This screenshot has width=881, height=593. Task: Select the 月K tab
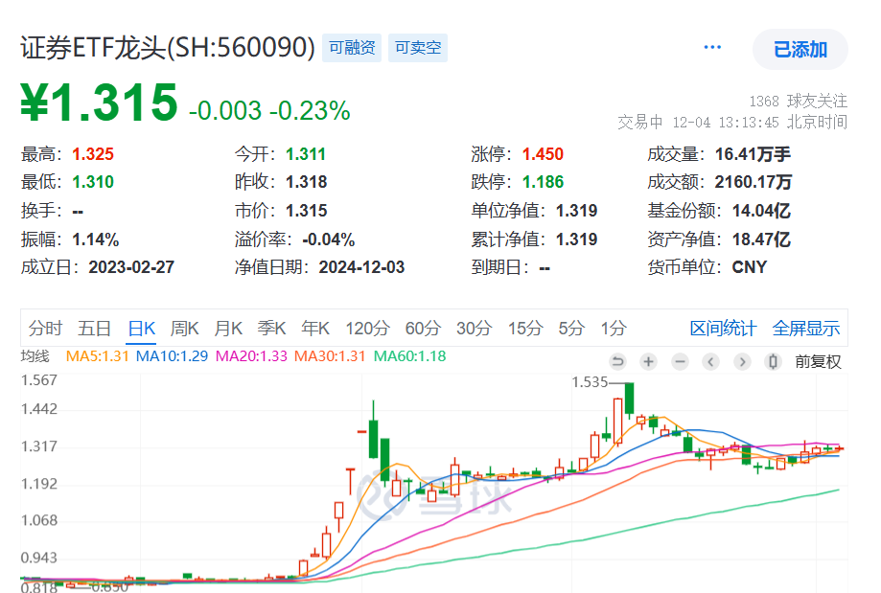pos(227,328)
